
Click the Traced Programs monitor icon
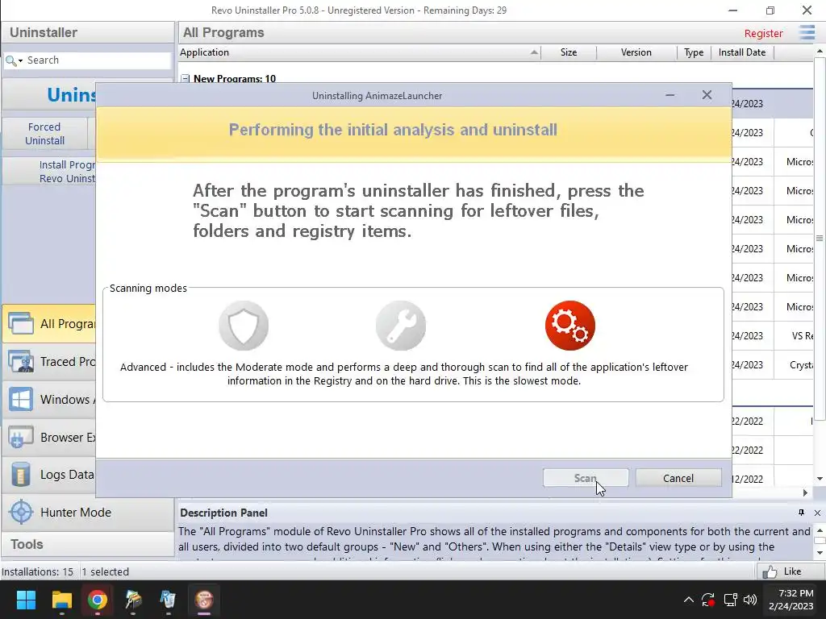(20, 362)
